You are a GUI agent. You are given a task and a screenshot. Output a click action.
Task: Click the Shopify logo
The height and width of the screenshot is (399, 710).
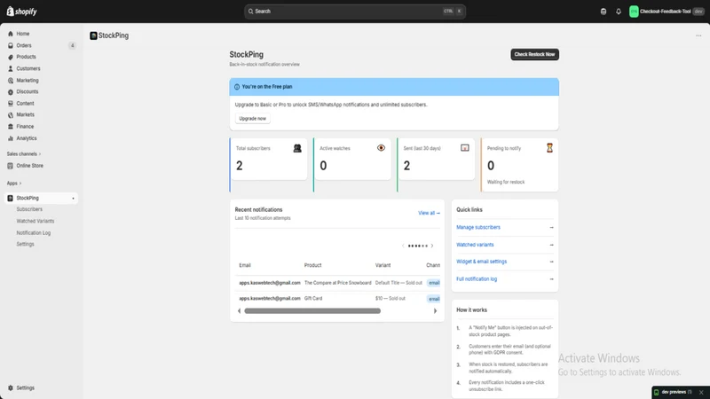[x=21, y=12]
